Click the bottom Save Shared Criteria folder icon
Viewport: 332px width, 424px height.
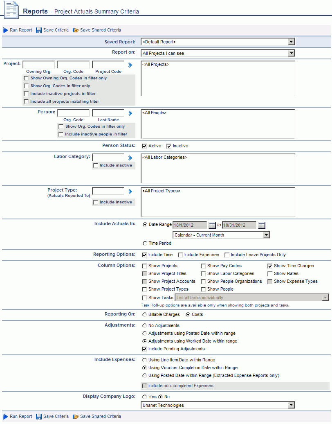pos(76,417)
